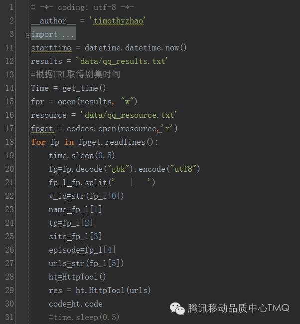The height and width of the screenshot is (324, 300).
Task: Click time.sleep(0.5) on line 19
Action: (x=82, y=156)
